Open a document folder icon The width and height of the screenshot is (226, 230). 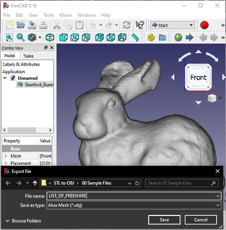coord(21,25)
